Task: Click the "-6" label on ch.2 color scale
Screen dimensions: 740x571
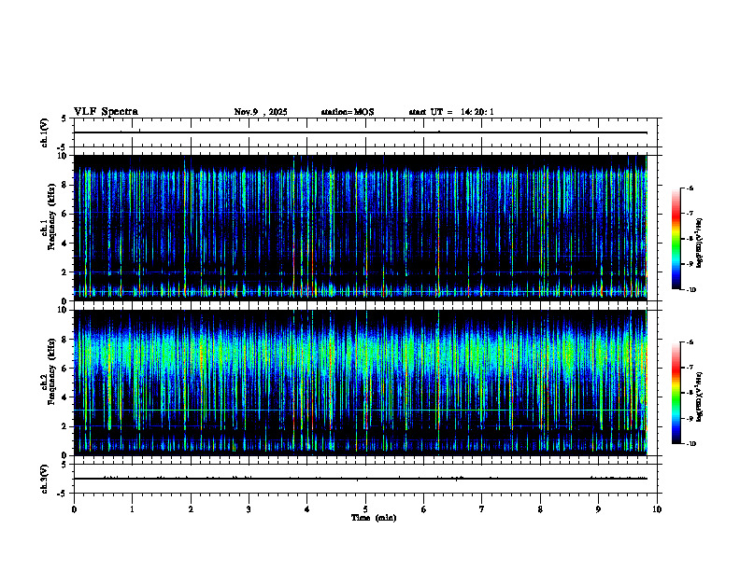Action: (690, 342)
